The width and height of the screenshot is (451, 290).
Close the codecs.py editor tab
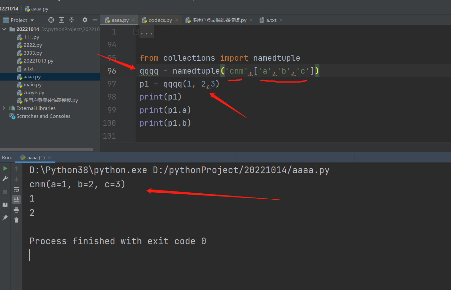(177, 20)
